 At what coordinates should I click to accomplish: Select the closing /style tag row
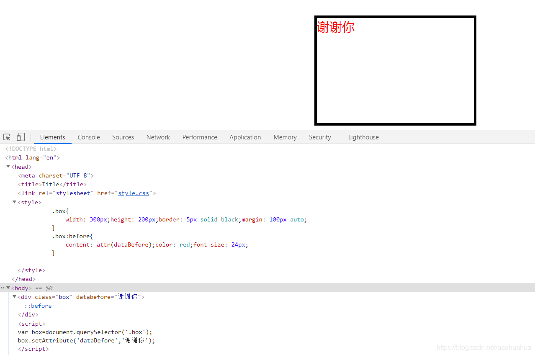(31, 270)
